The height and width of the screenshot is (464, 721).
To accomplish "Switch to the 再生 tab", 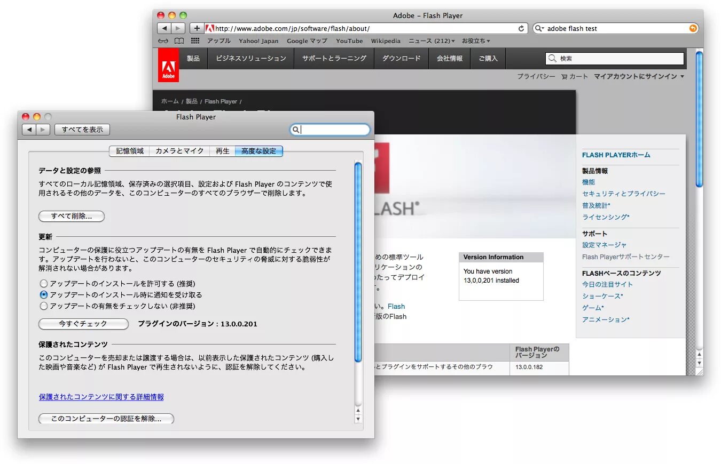I will [222, 151].
